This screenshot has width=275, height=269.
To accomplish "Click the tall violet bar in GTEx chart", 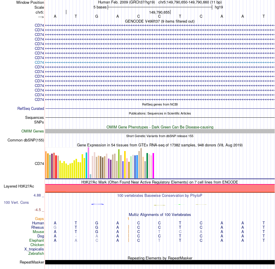I will pyautogui.click(x=88, y=163).
